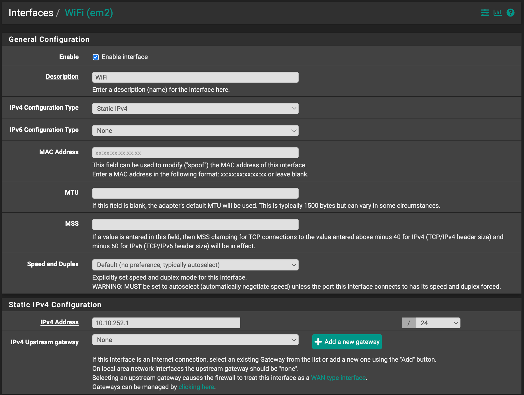524x395 pixels.
Task: Click the clicking here gateways link
Action: (196, 387)
